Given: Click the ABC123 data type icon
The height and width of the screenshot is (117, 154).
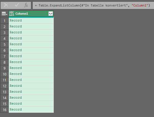Looking at the screenshot, I should pos(12,14).
